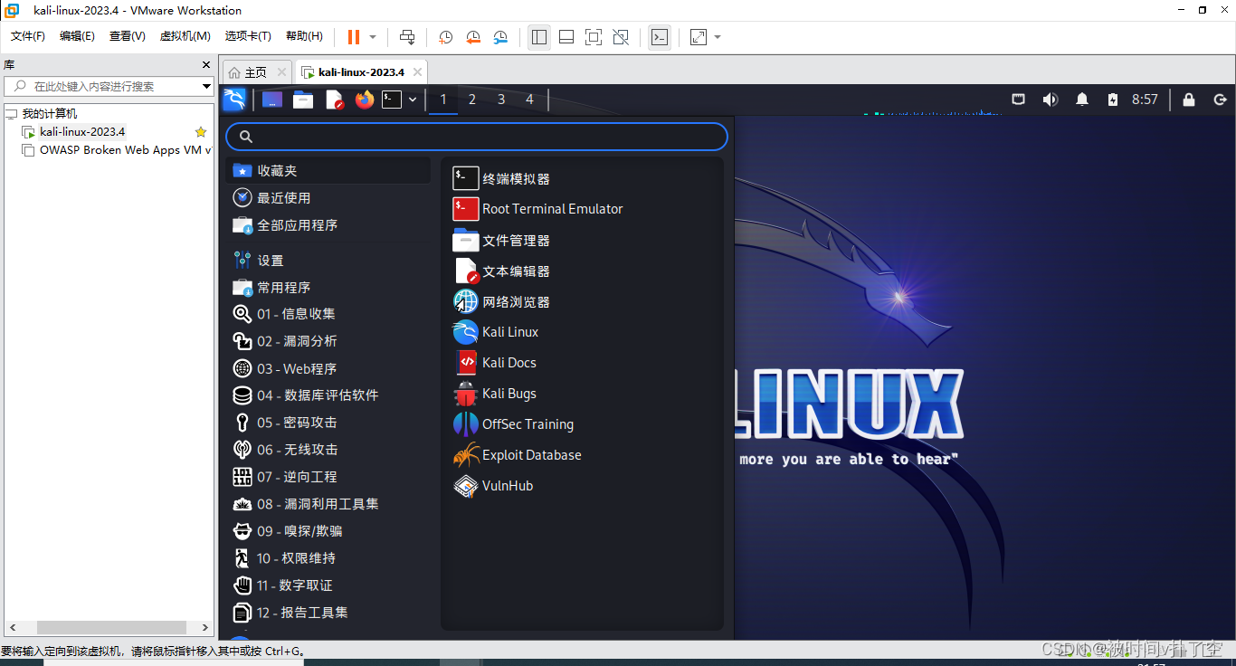The image size is (1236, 666).
Task: Expand the terminal launcher dropdown arrow
Action: [x=413, y=100]
